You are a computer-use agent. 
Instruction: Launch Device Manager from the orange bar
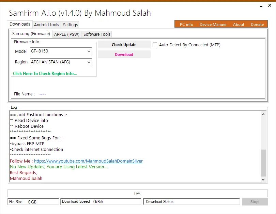coord(213,24)
